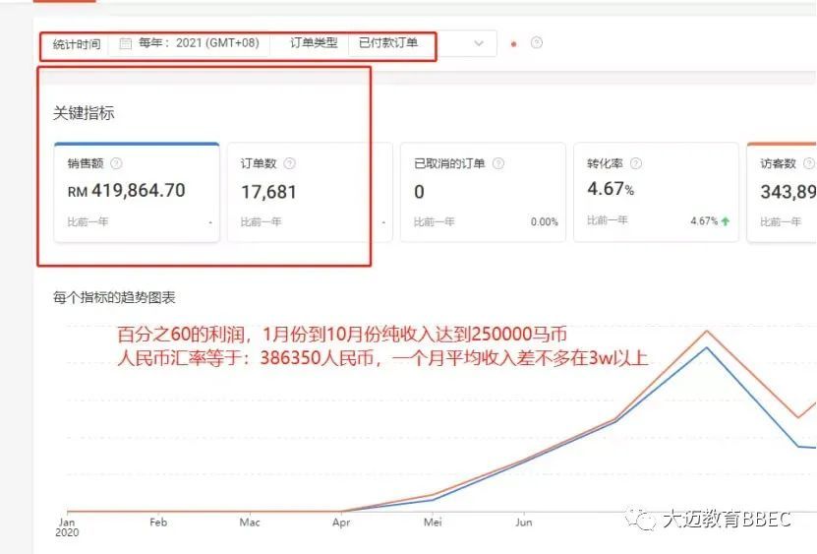Open the 每年: 2021 (GMT+08) date selector

point(189,43)
